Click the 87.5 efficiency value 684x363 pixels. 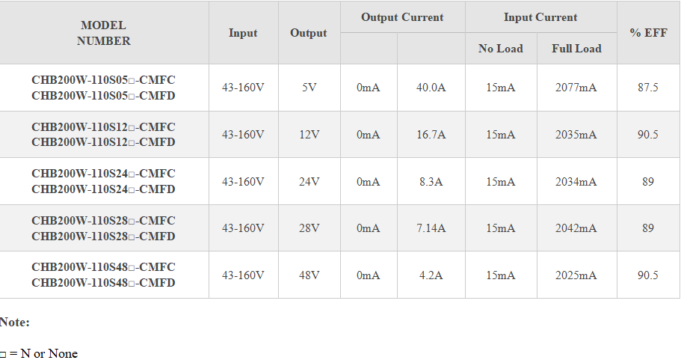coord(648,88)
